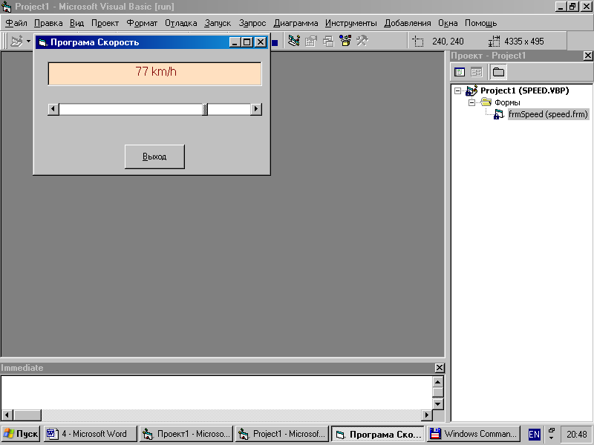Open the Добавления menu

click(x=407, y=23)
